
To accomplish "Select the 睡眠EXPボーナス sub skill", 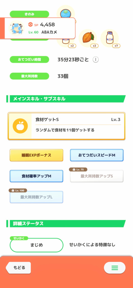I will 36,155.
